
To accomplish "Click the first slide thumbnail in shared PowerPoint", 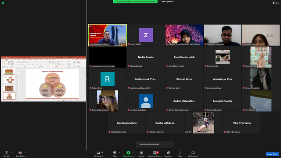I will [9, 72].
